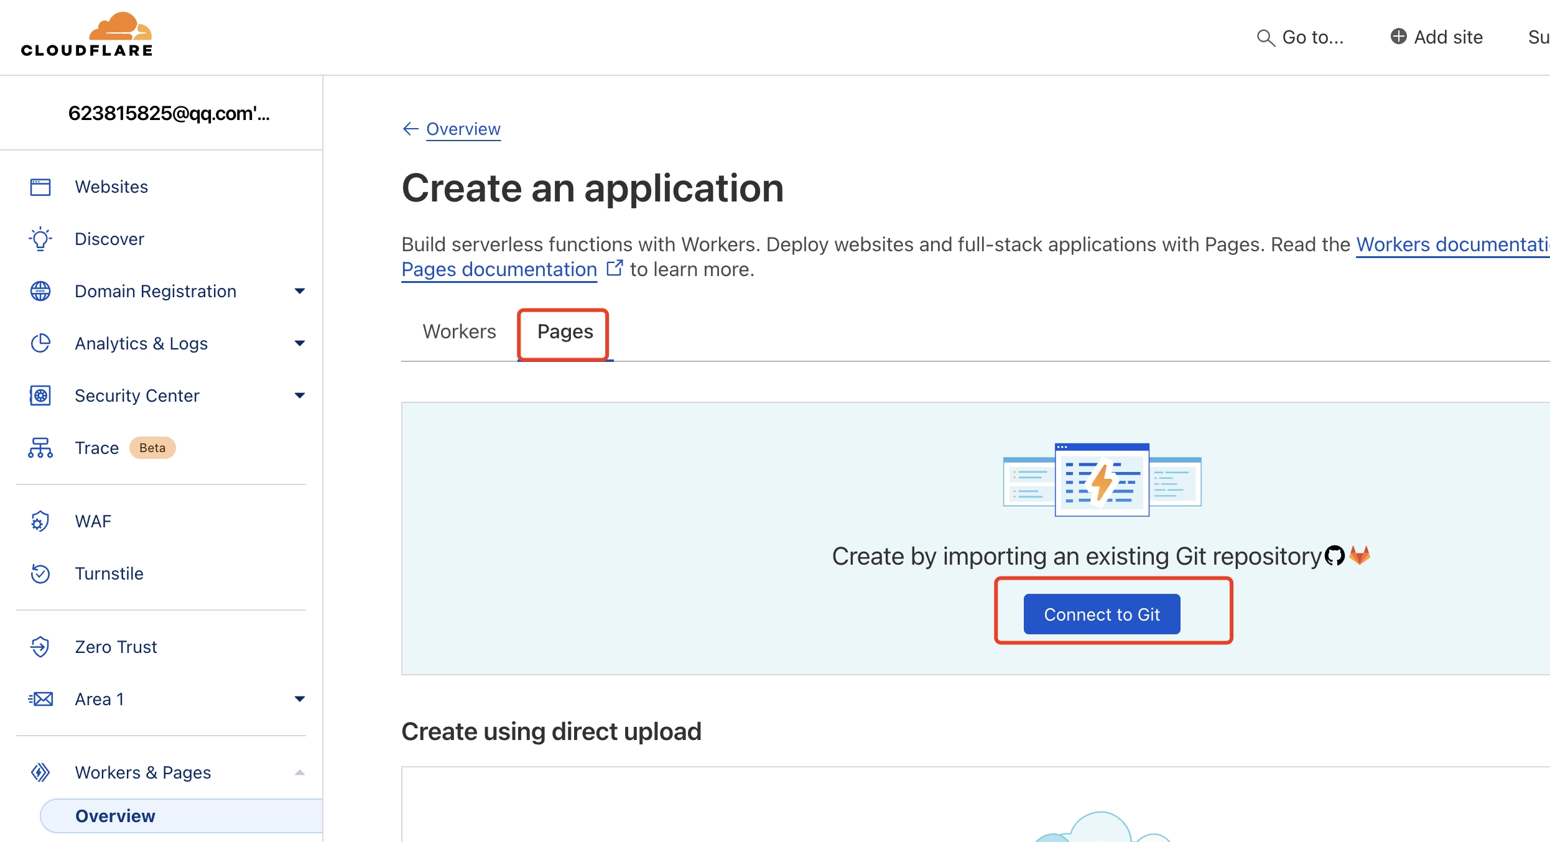Click the WAF shield icon

click(40, 521)
